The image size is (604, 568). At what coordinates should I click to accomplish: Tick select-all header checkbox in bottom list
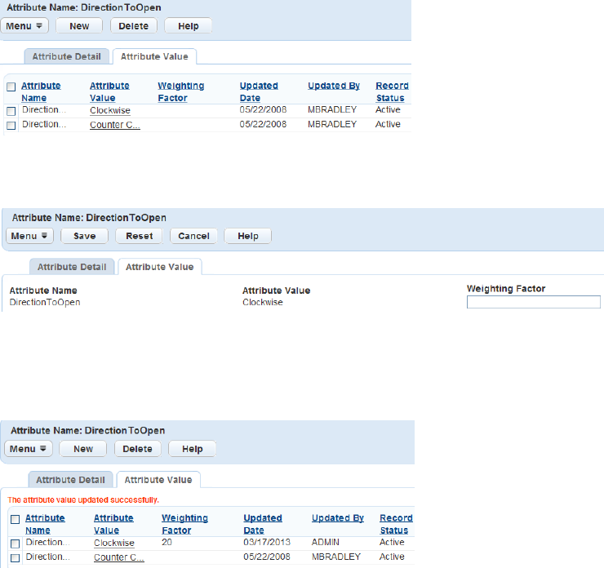coord(15,519)
